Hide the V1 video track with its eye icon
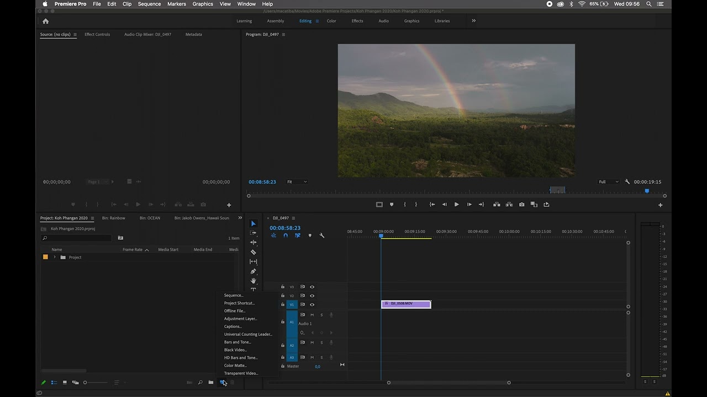 click(312, 304)
